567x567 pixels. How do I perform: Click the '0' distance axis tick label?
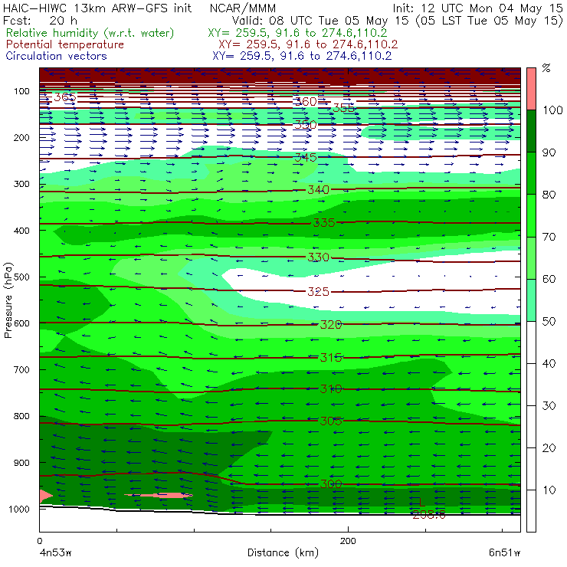point(39,541)
